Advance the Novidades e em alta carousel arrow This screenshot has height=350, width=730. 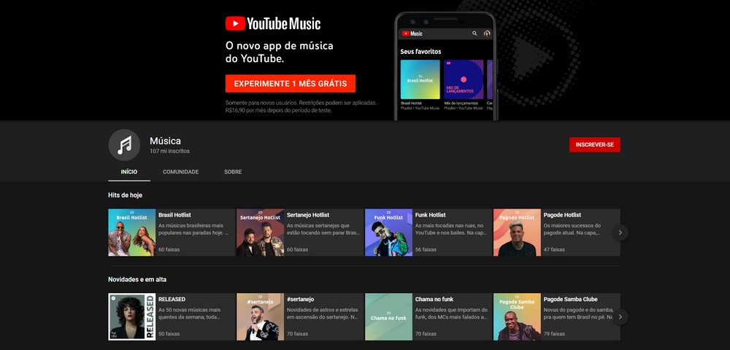[x=620, y=317]
